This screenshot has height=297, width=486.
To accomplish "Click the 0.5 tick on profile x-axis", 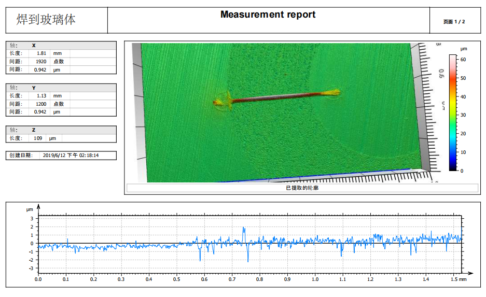I will pos(177,279).
